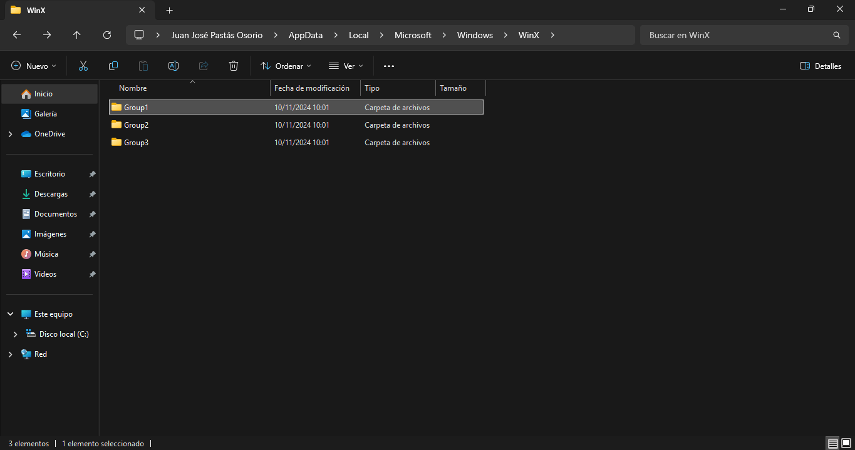The image size is (855, 450).
Task: Click the Cut scissors icon
Action: click(83, 66)
